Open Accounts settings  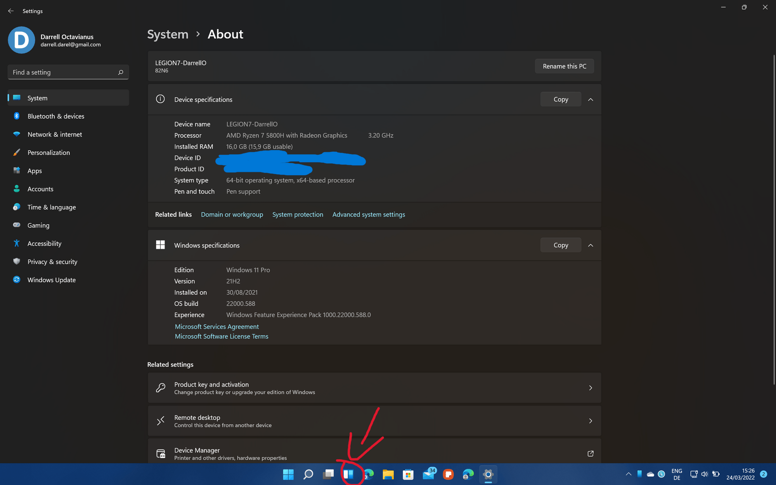tap(68, 189)
